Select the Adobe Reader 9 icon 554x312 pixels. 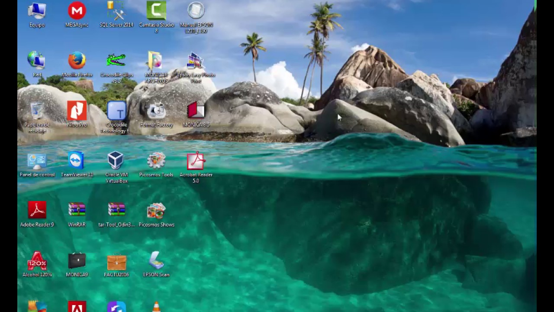37,211
